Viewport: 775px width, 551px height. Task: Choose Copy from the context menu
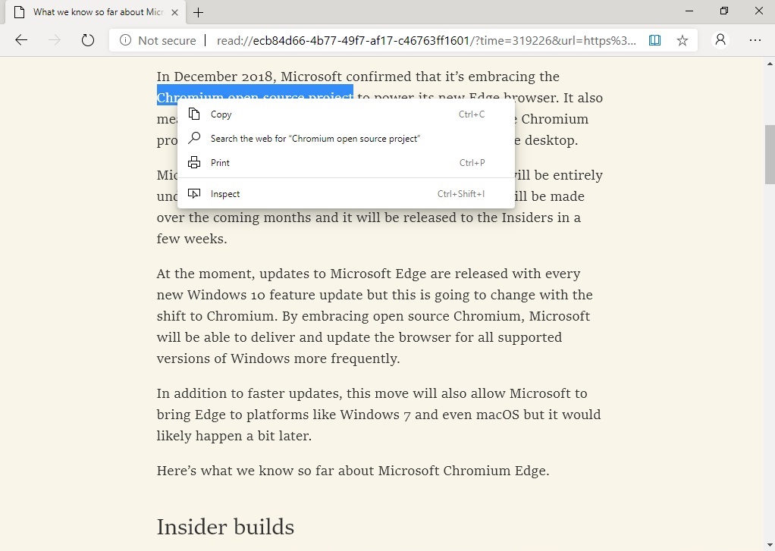[346, 114]
